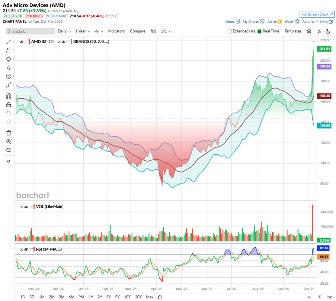This screenshot has width=336, height=301.
Task: Select the Max time range
Action: tap(150, 297)
